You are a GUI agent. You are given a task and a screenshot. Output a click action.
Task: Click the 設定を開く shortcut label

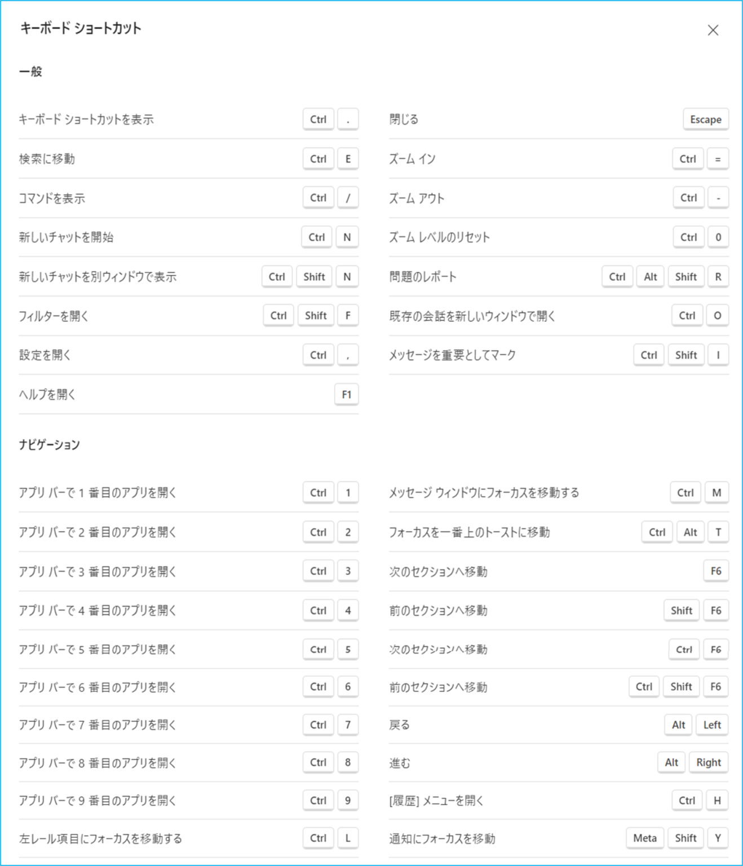coord(45,355)
